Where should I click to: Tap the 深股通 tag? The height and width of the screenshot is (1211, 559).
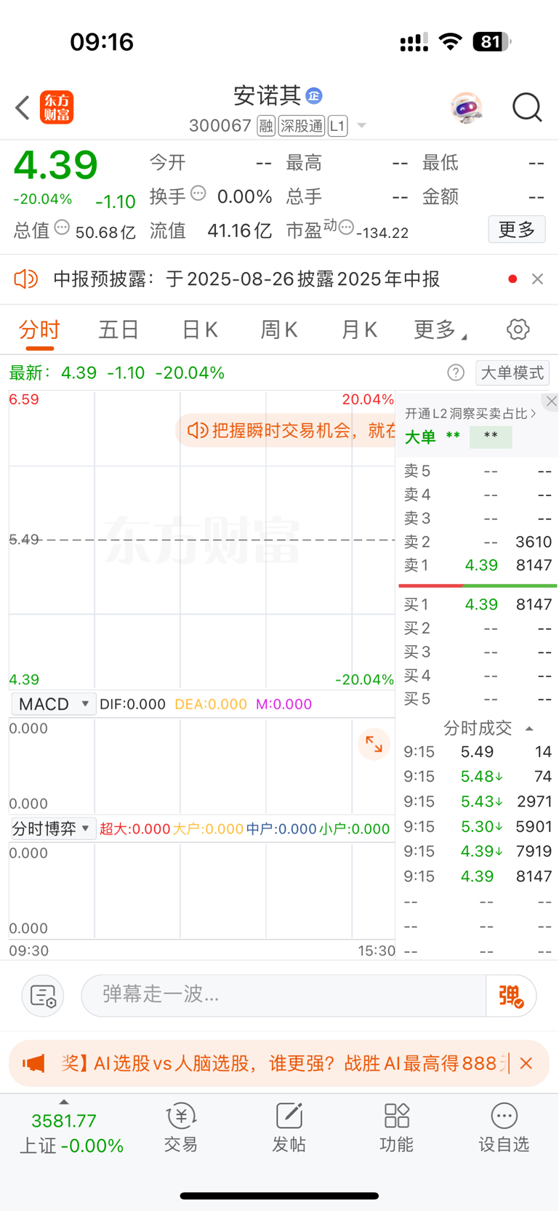click(302, 126)
